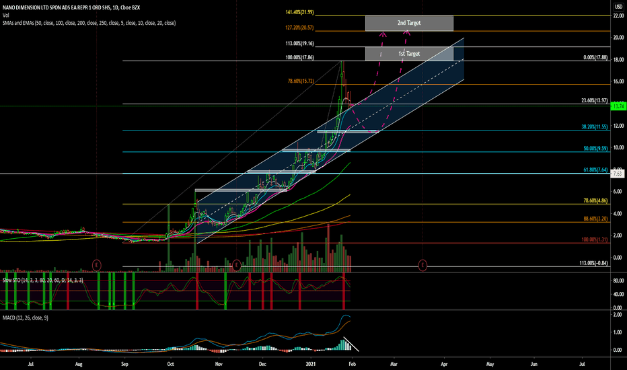The height and width of the screenshot is (370, 627).
Task: Click the Aug label on time axis
Action: click(79, 365)
